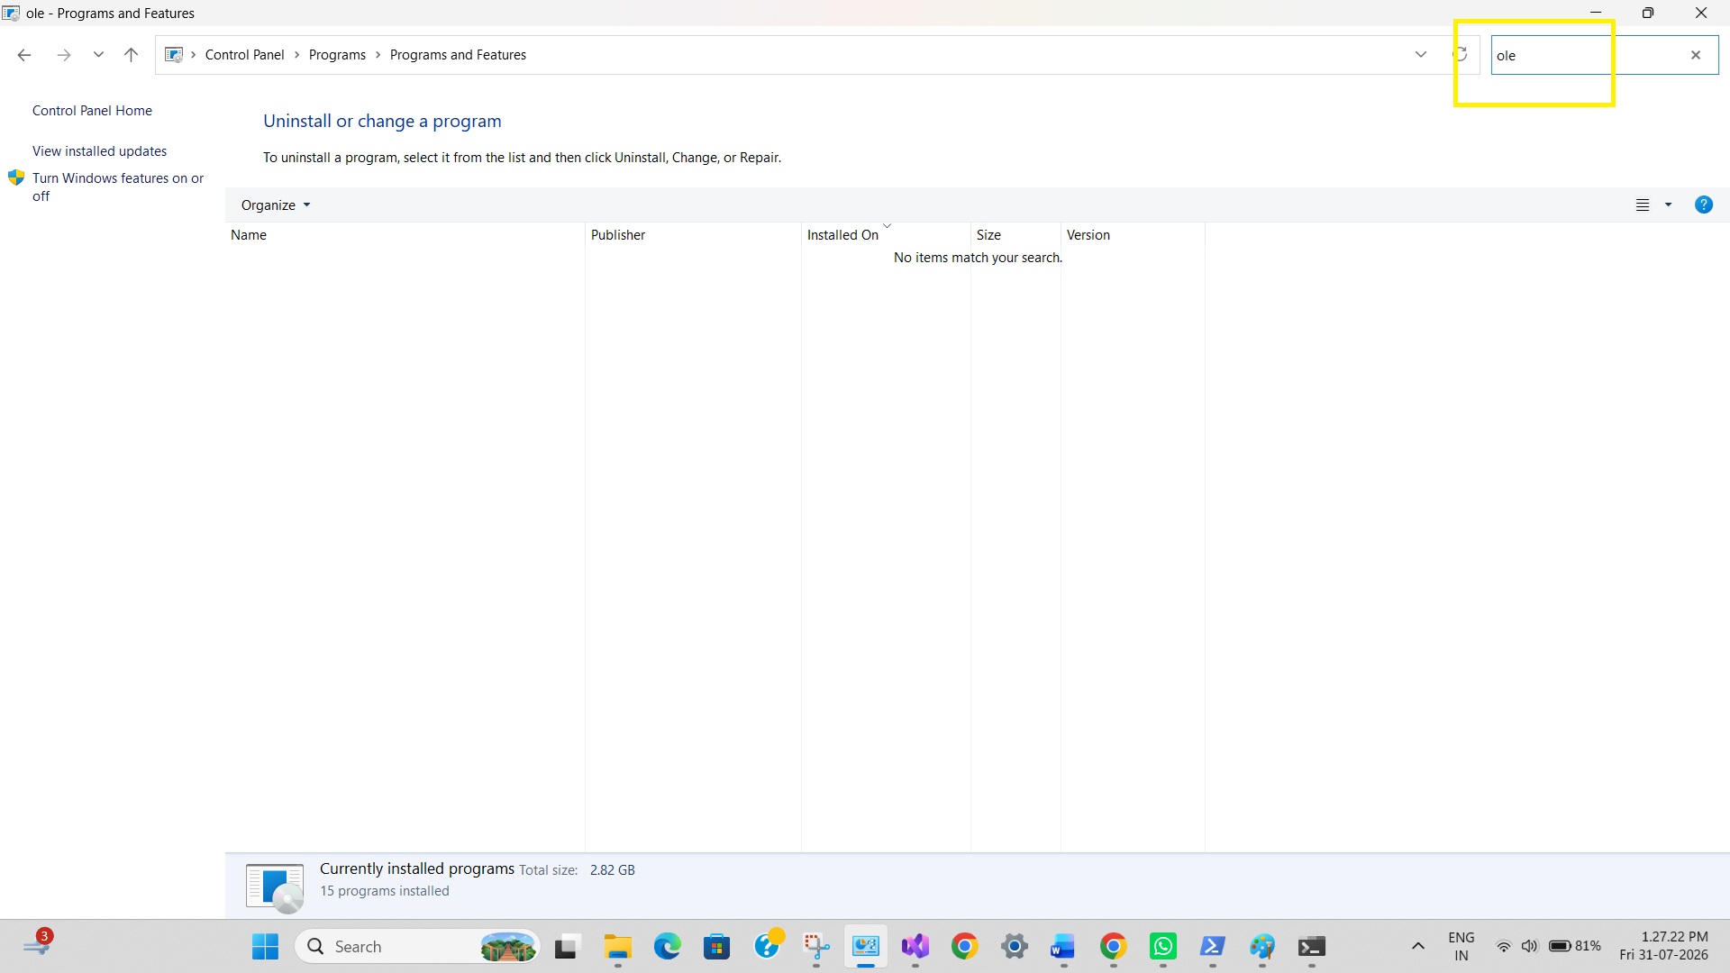Open volume speaker icon in tray
The image size is (1730, 973).
[1529, 947]
